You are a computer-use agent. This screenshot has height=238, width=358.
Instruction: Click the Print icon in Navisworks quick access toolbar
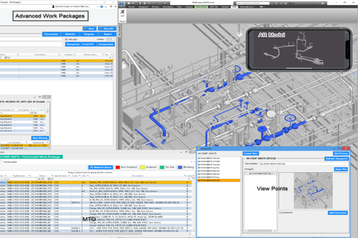pyautogui.click(x=145, y=3)
